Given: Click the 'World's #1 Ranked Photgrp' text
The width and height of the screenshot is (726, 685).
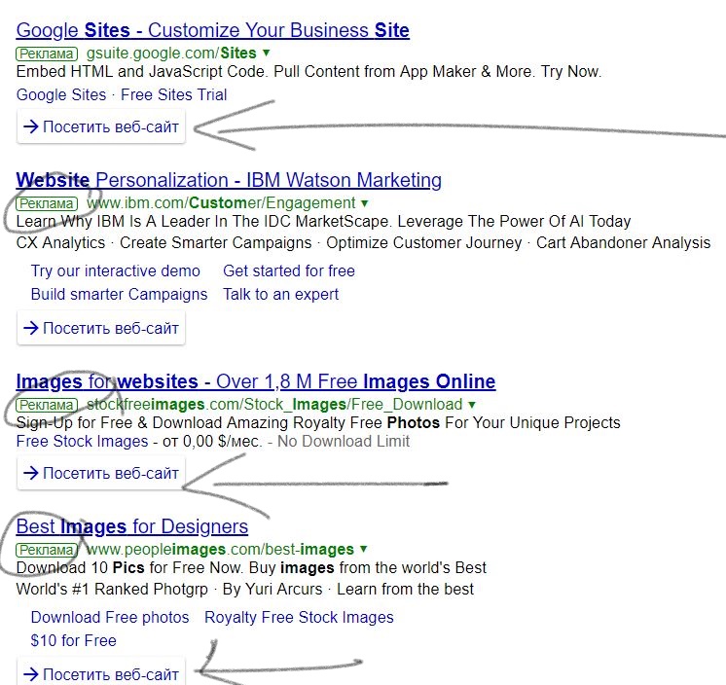Looking at the screenshot, I should coord(112,590).
